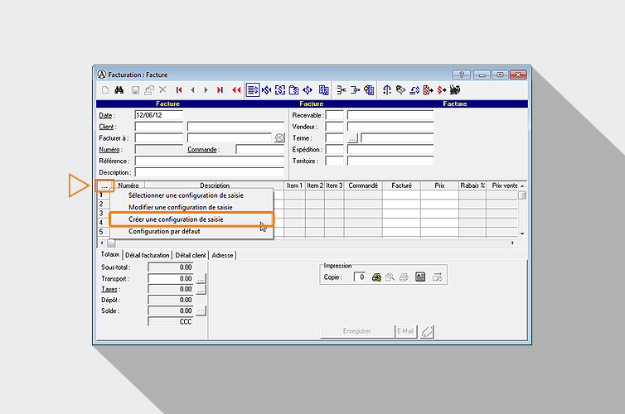Choose Configuration par défaut
This screenshot has height=414, width=625.
(x=164, y=231)
